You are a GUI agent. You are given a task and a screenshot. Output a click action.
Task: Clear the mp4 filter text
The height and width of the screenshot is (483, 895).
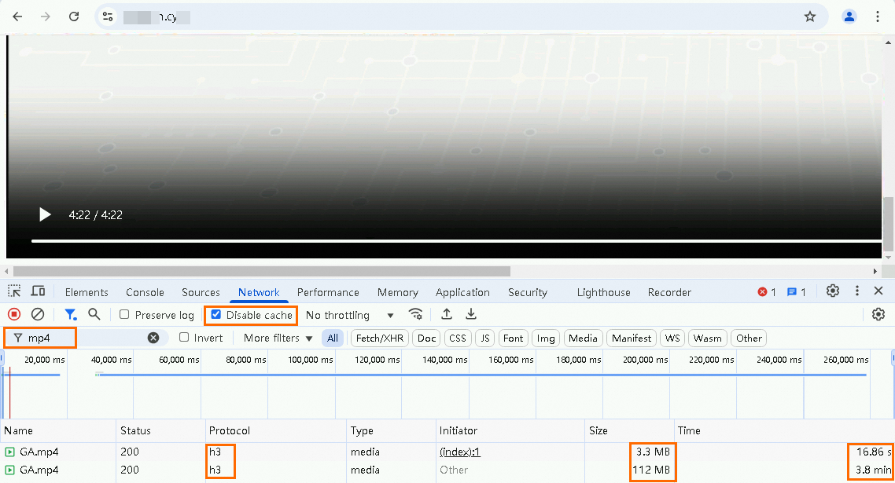coord(153,338)
